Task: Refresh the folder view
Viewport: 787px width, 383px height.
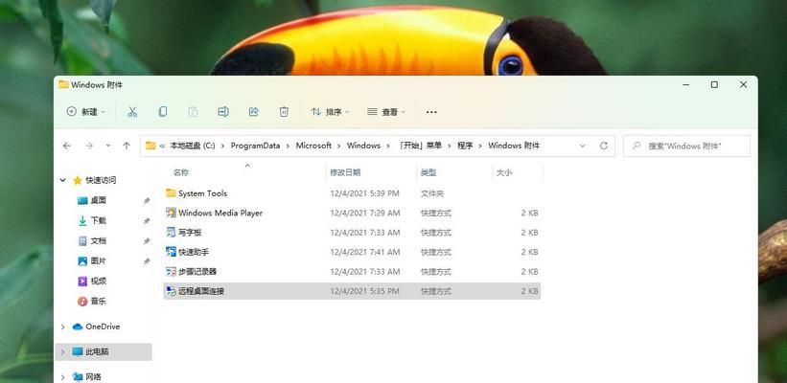Action: coord(604,146)
